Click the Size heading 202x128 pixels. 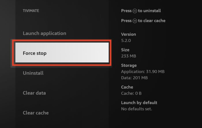[125, 50]
